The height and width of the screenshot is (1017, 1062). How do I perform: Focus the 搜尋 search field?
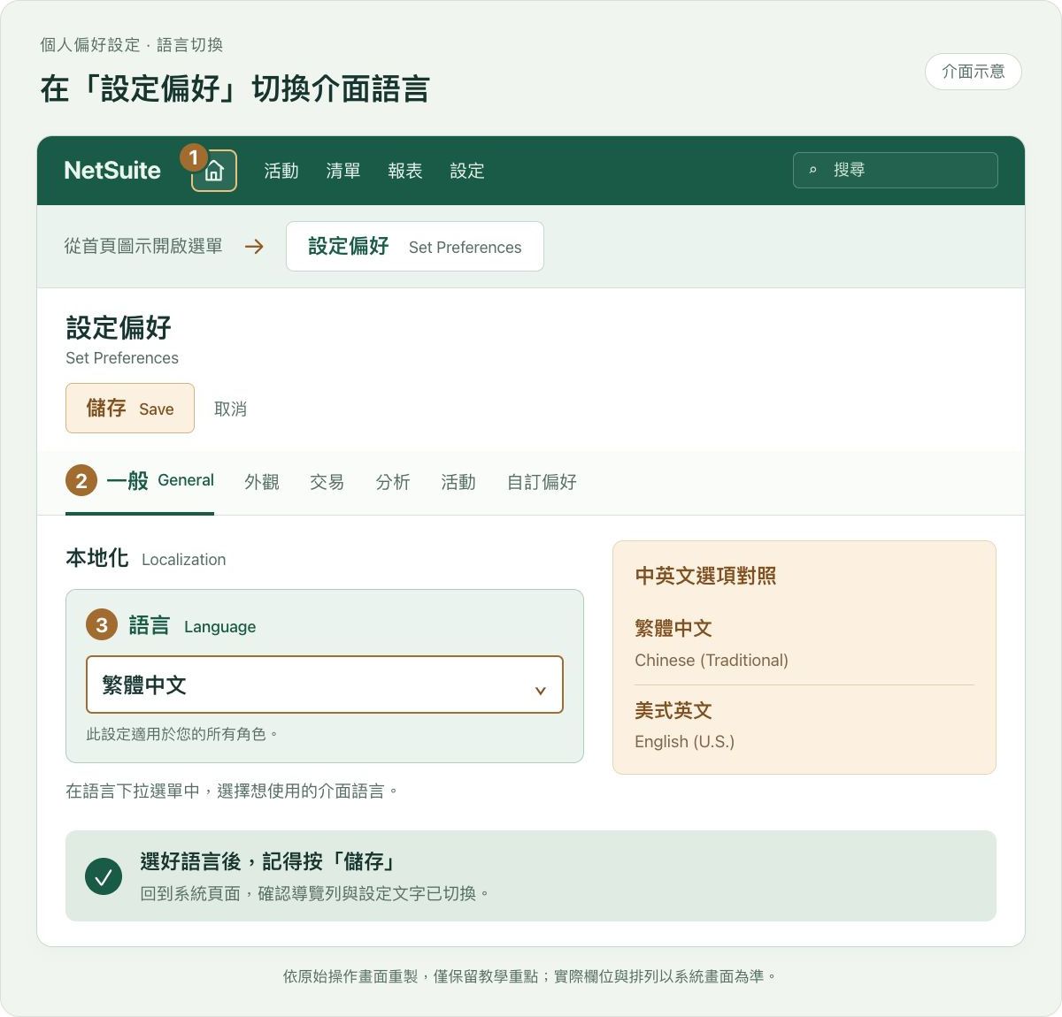896,170
